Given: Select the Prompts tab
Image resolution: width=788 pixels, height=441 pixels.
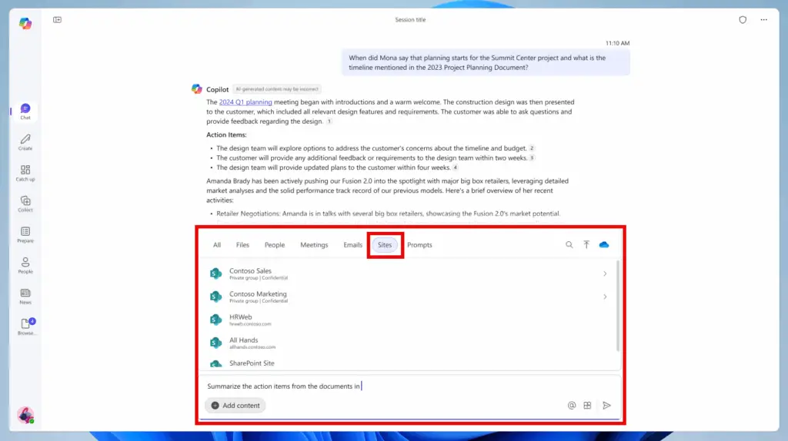Looking at the screenshot, I should pos(419,245).
